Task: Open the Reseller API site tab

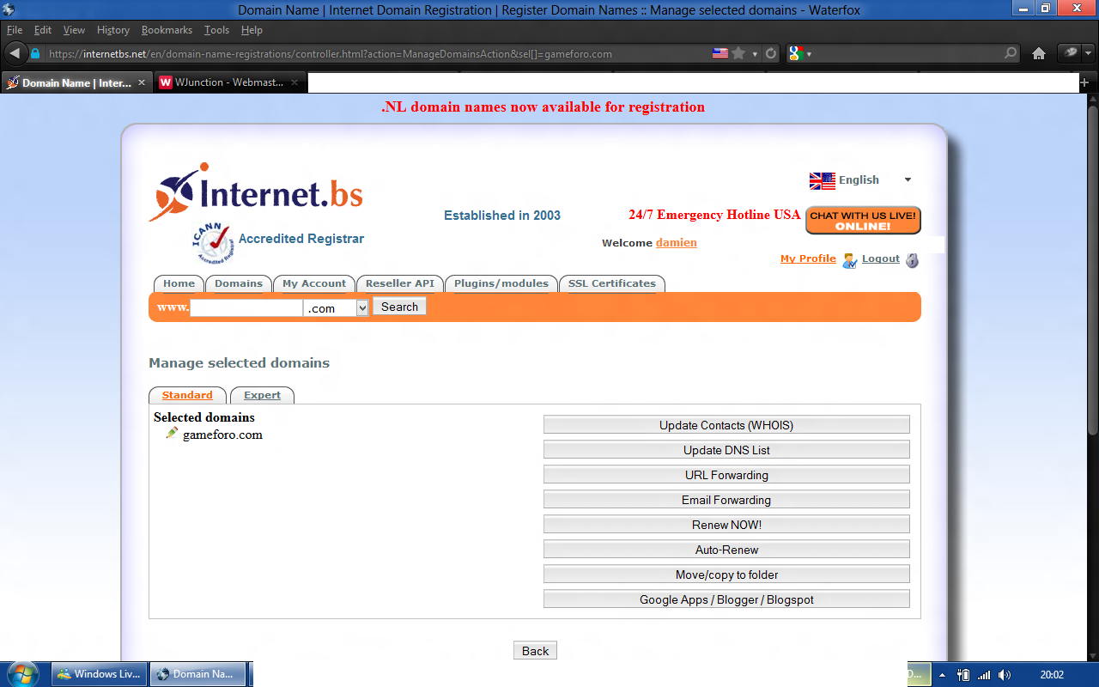Action: point(400,283)
